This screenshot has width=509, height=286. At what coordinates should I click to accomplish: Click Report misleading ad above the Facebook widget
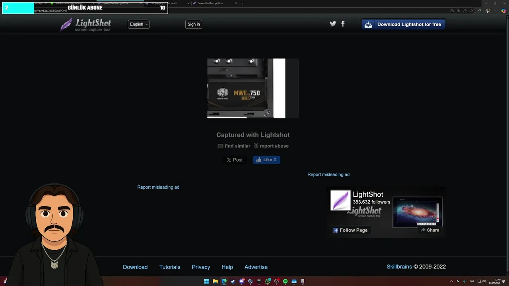tap(328, 174)
